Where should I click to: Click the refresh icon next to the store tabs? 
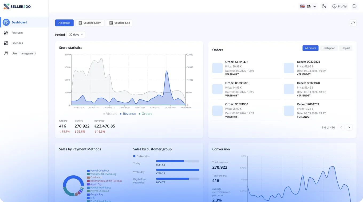(353, 23)
